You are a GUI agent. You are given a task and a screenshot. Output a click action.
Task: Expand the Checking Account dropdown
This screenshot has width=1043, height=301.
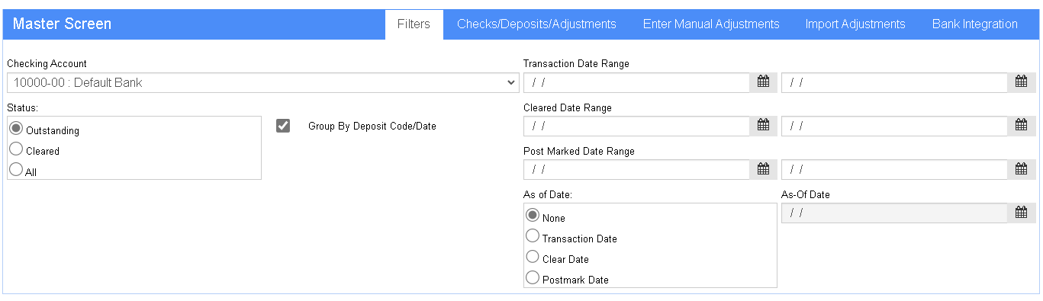pyautogui.click(x=263, y=82)
